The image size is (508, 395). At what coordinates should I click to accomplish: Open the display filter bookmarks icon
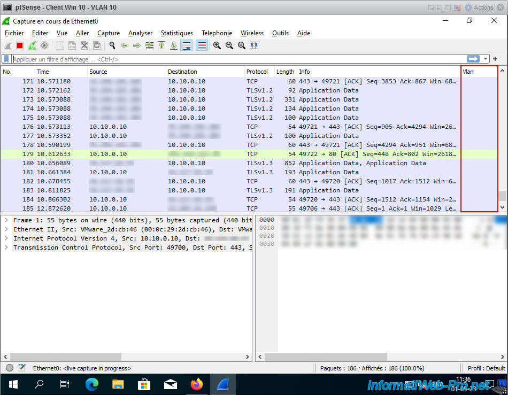[6, 59]
